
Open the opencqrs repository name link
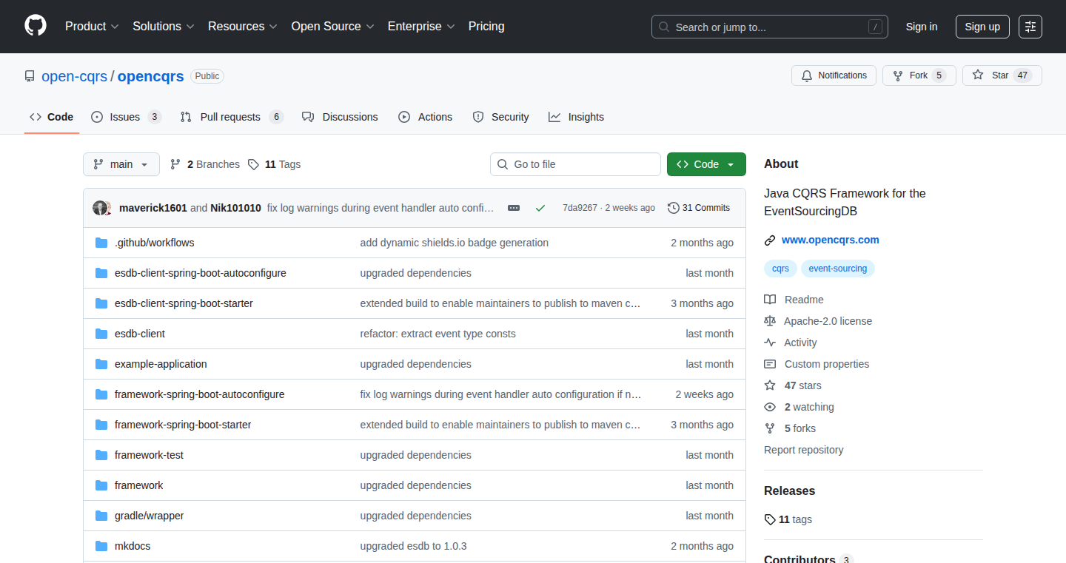(x=151, y=76)
